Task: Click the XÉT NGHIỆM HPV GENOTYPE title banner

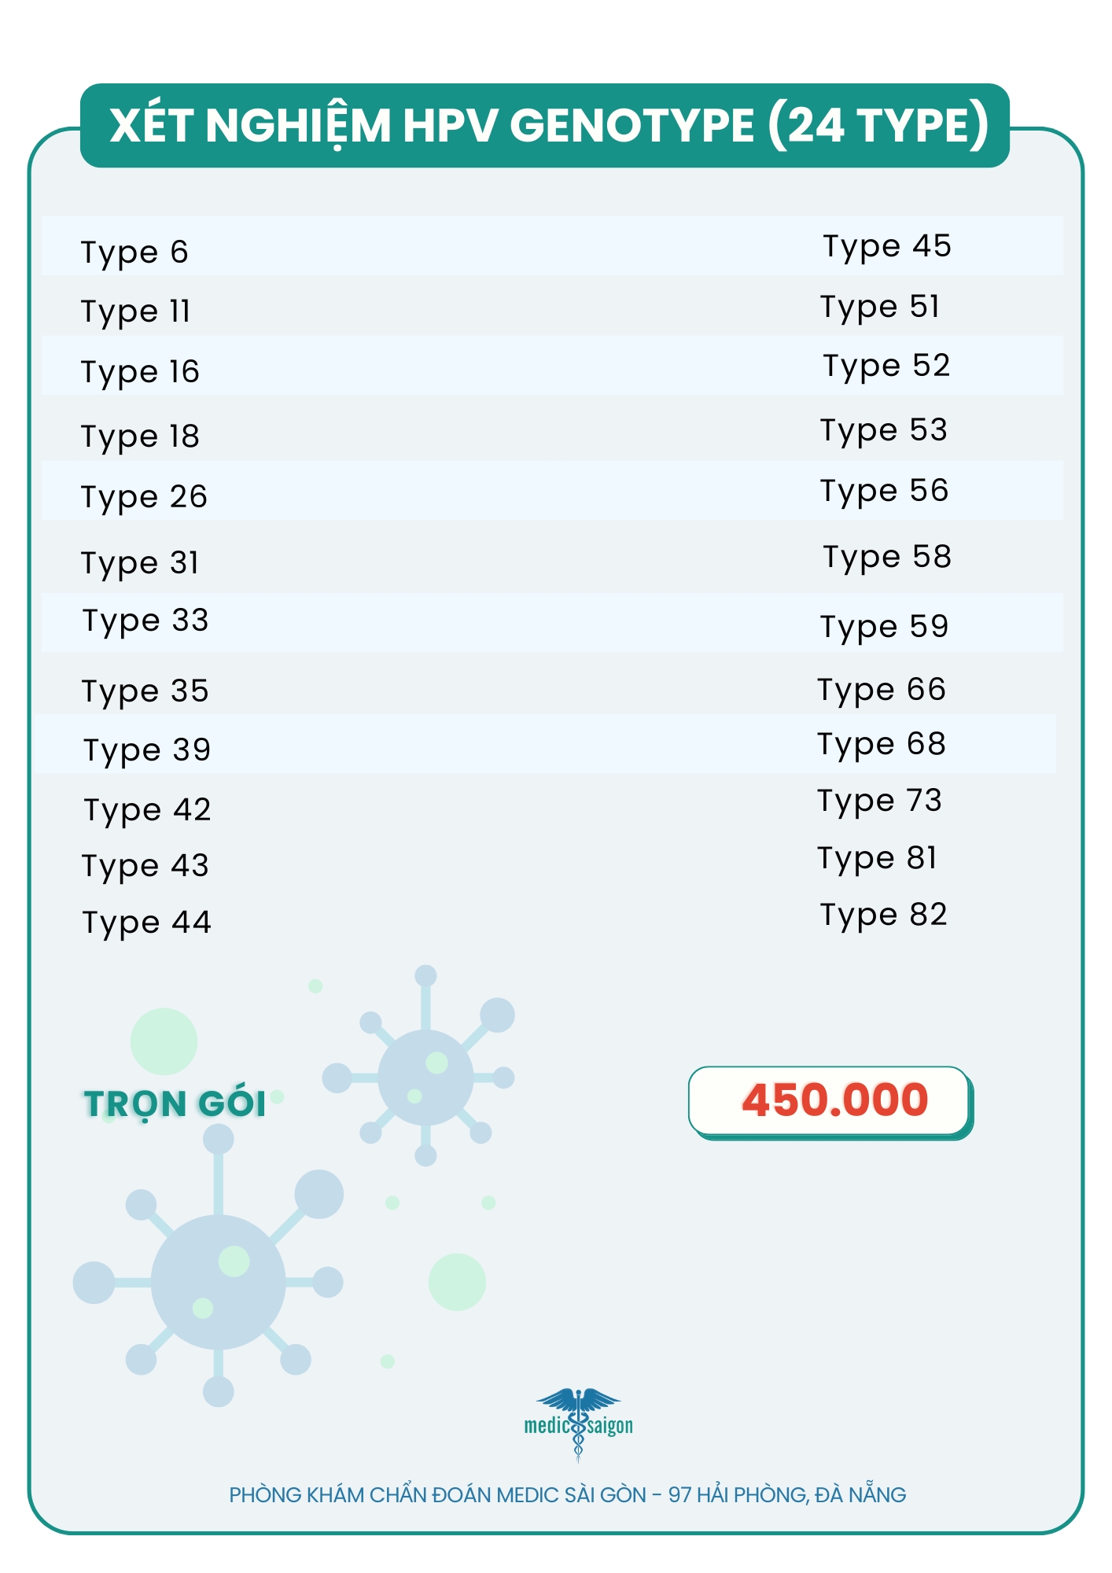Action: pos(544,126)
